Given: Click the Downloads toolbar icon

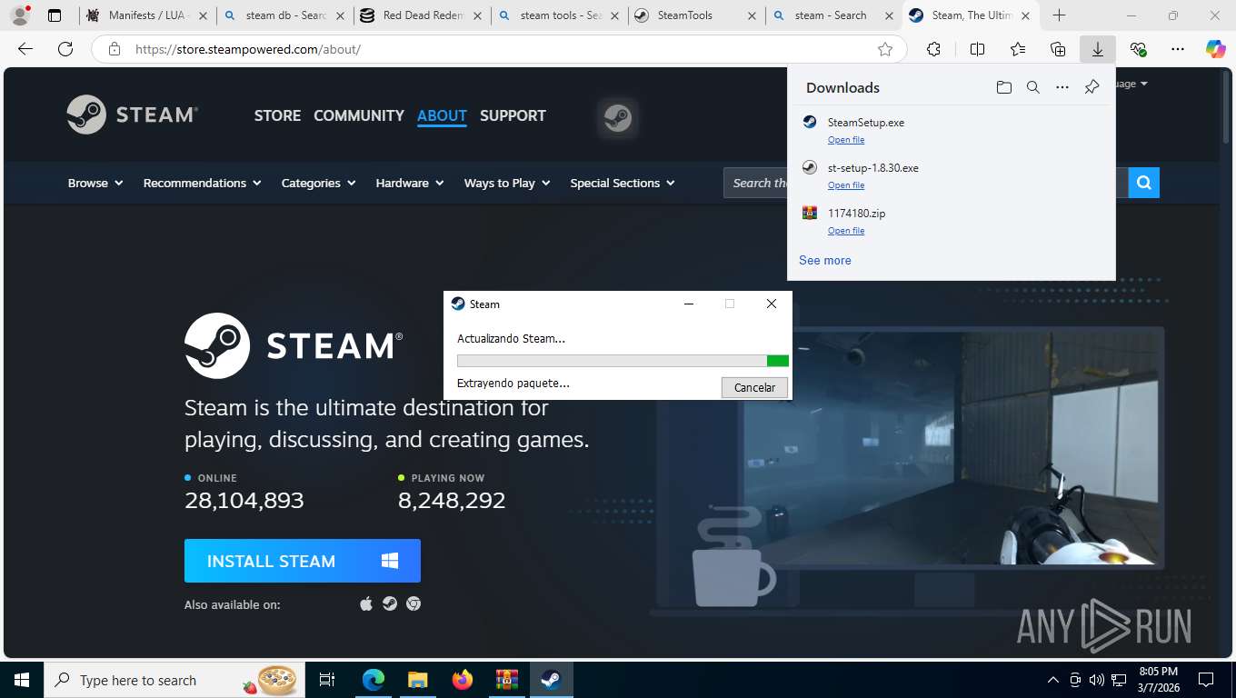Looking at the screenshot, I should (x=1098, y=49).
